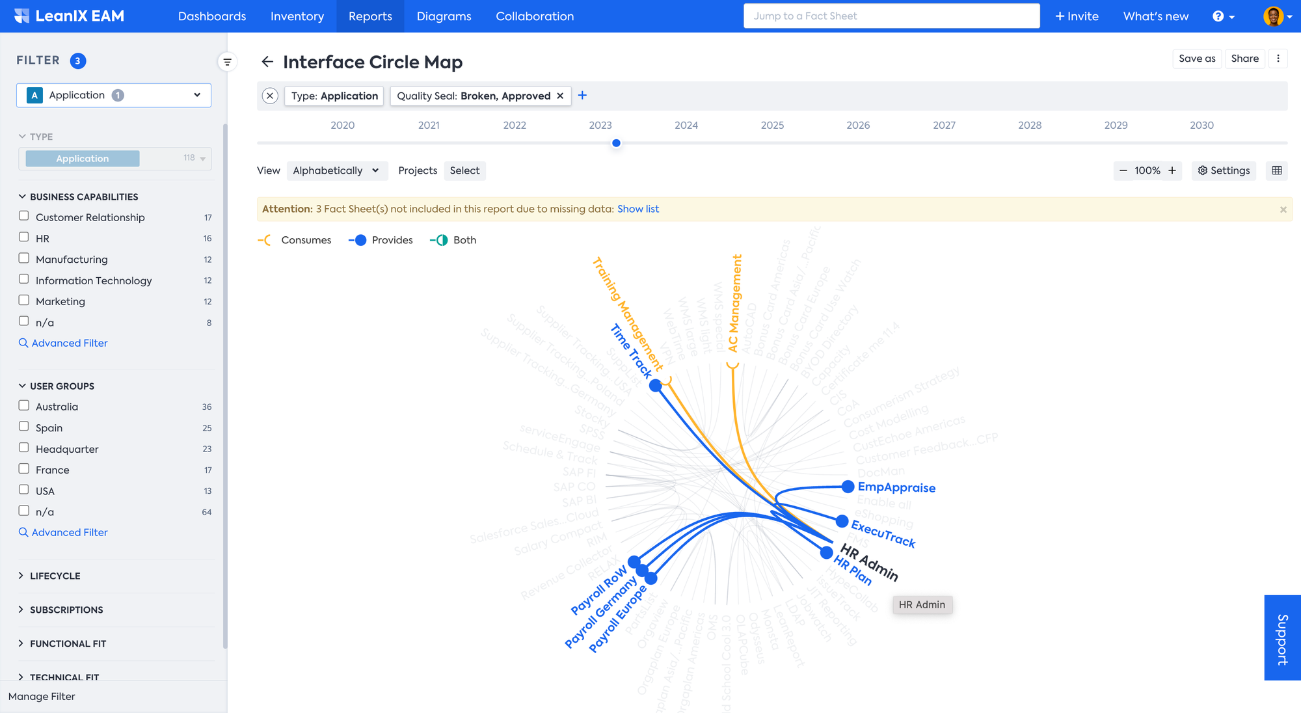Check the Customer Relationship checkbox

tap(24, 216)
